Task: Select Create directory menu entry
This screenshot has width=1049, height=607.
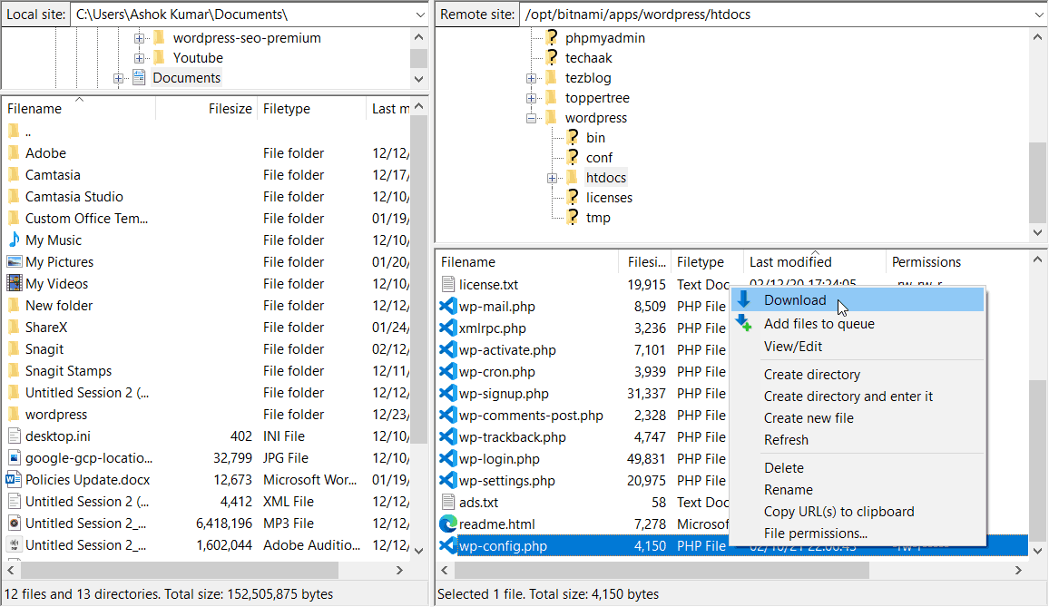Action: click(858, 374)
